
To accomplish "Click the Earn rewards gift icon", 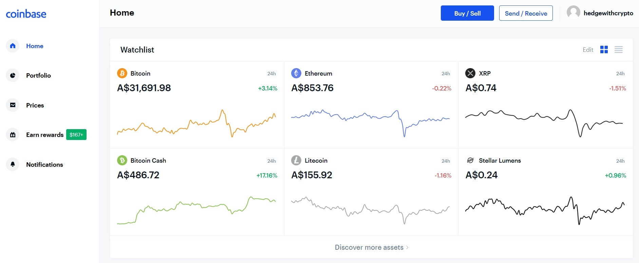I will tap(13, 135).
